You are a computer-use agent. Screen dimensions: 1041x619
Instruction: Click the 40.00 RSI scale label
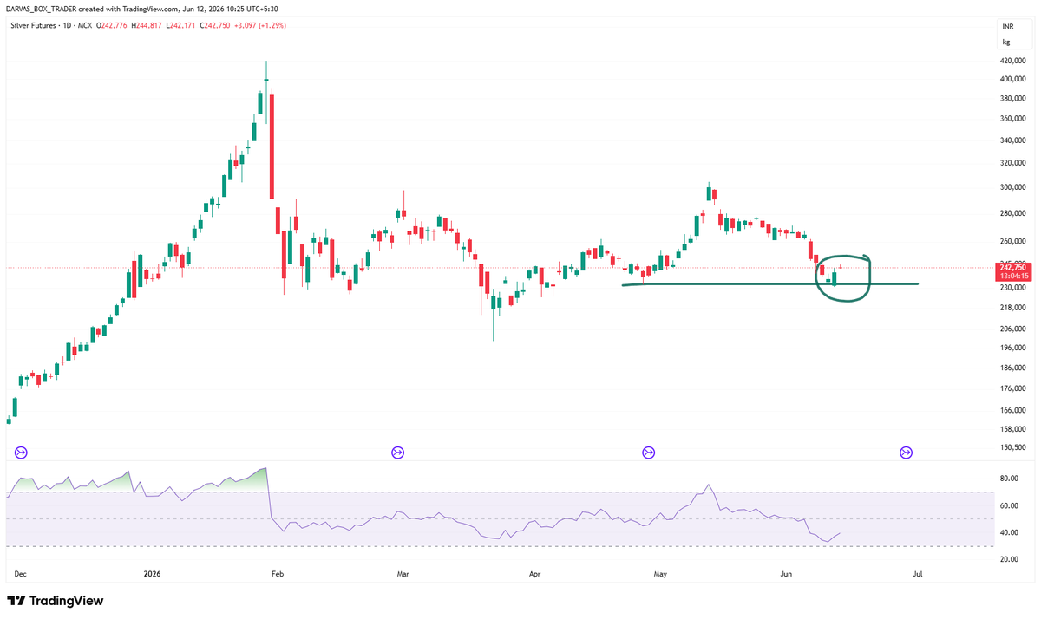pyautogui.click(x=1009, y=532)
